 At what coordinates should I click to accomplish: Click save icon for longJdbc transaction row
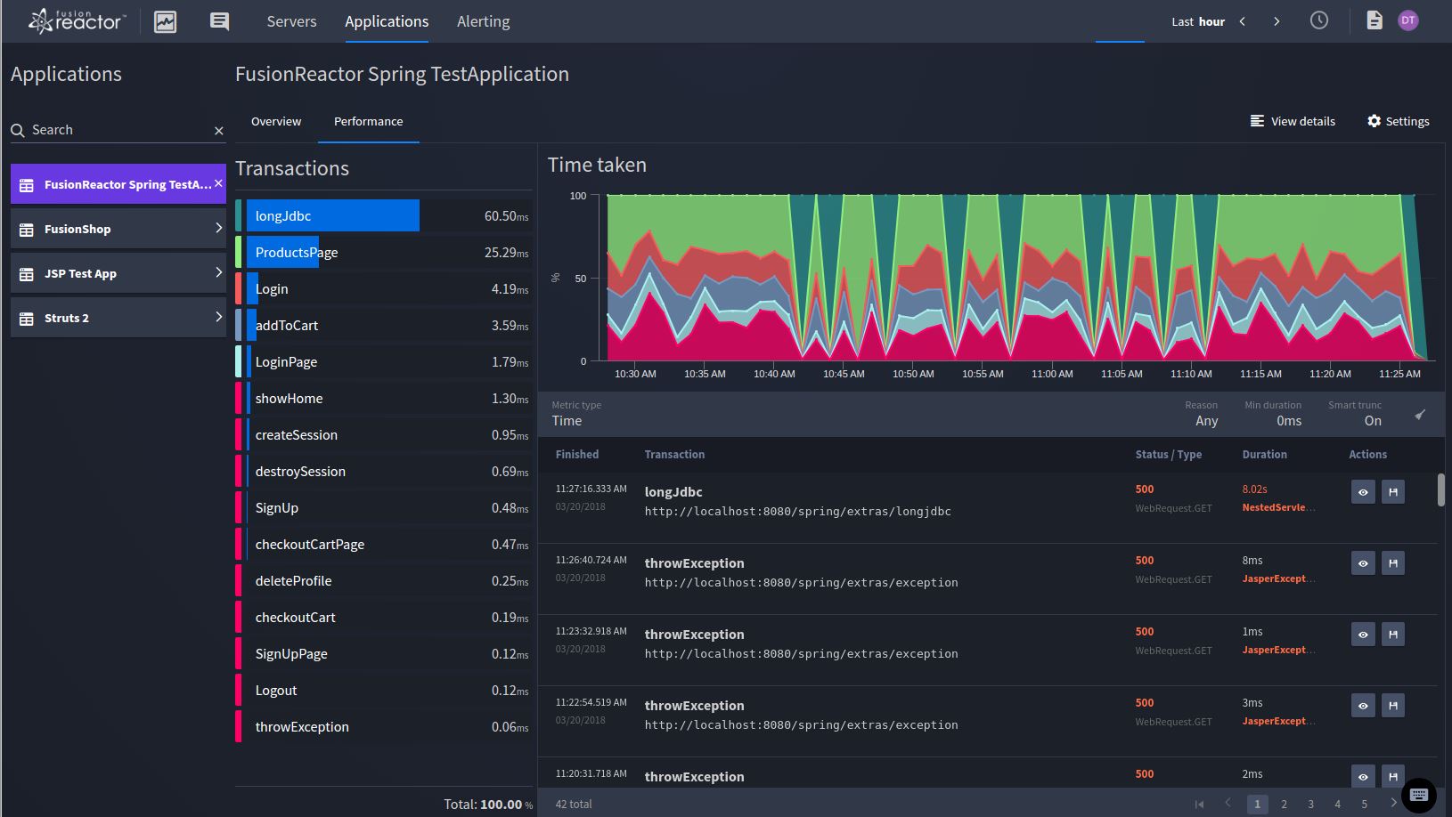(x=1393, y=492)
